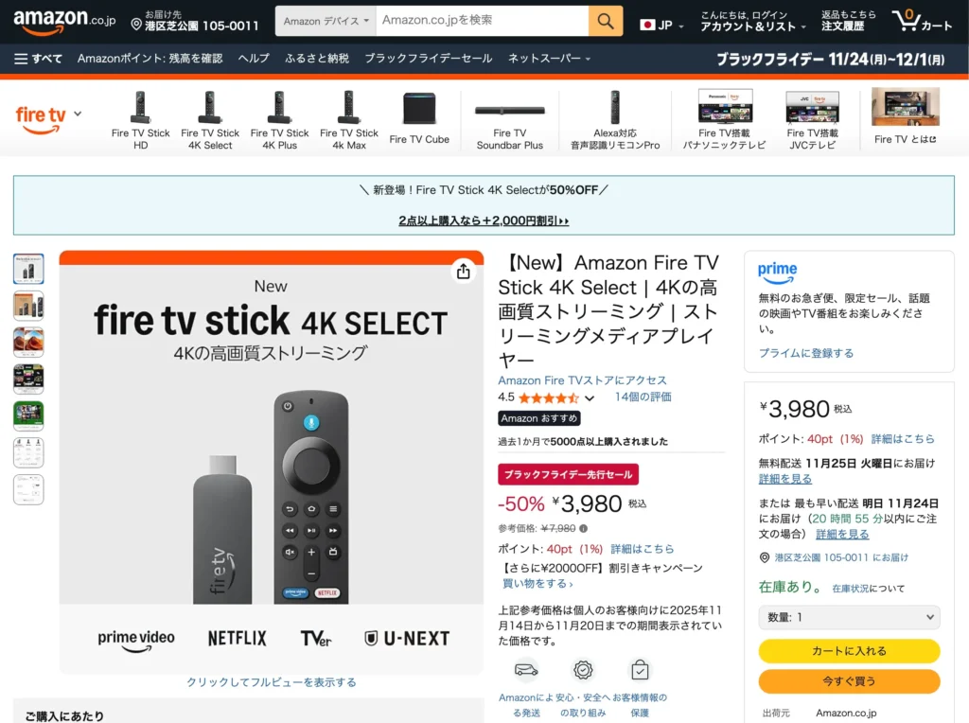Click the Amazon.co.jp logo
The width and height of the screenshot is (969, 723).
(64, 20)
